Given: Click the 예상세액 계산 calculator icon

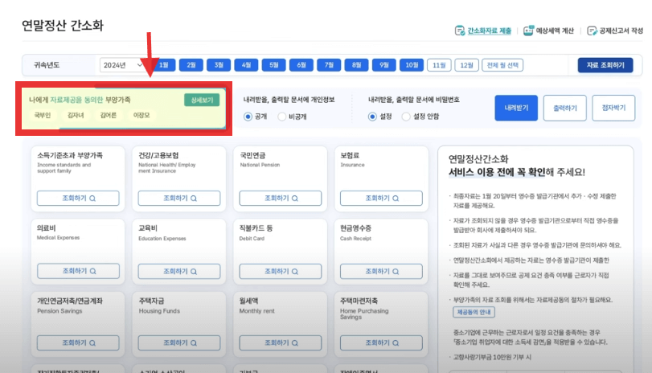Looking at the screenshot, I should (x=528, y=31).
